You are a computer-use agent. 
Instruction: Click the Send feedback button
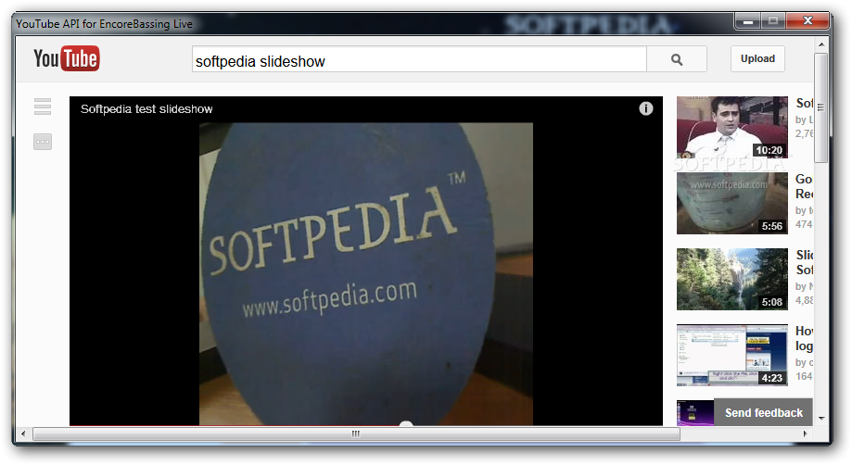(x=763, y=413)
